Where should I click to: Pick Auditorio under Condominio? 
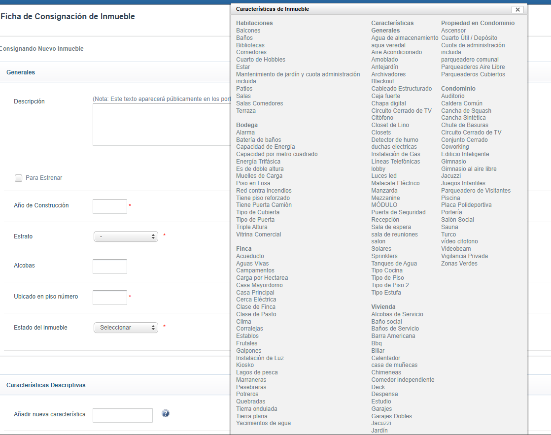(x=452, y=96)
